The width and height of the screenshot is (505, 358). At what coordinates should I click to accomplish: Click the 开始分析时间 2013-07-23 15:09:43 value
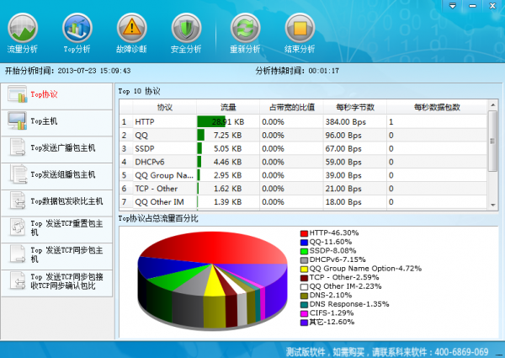94,71
